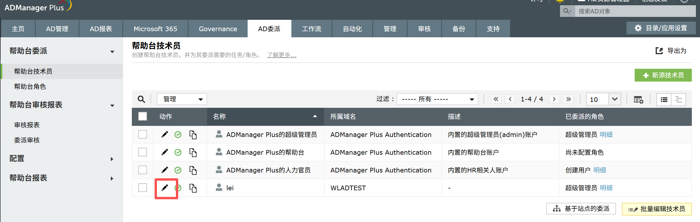Select all technicians header checkbox

pos(143,116)
